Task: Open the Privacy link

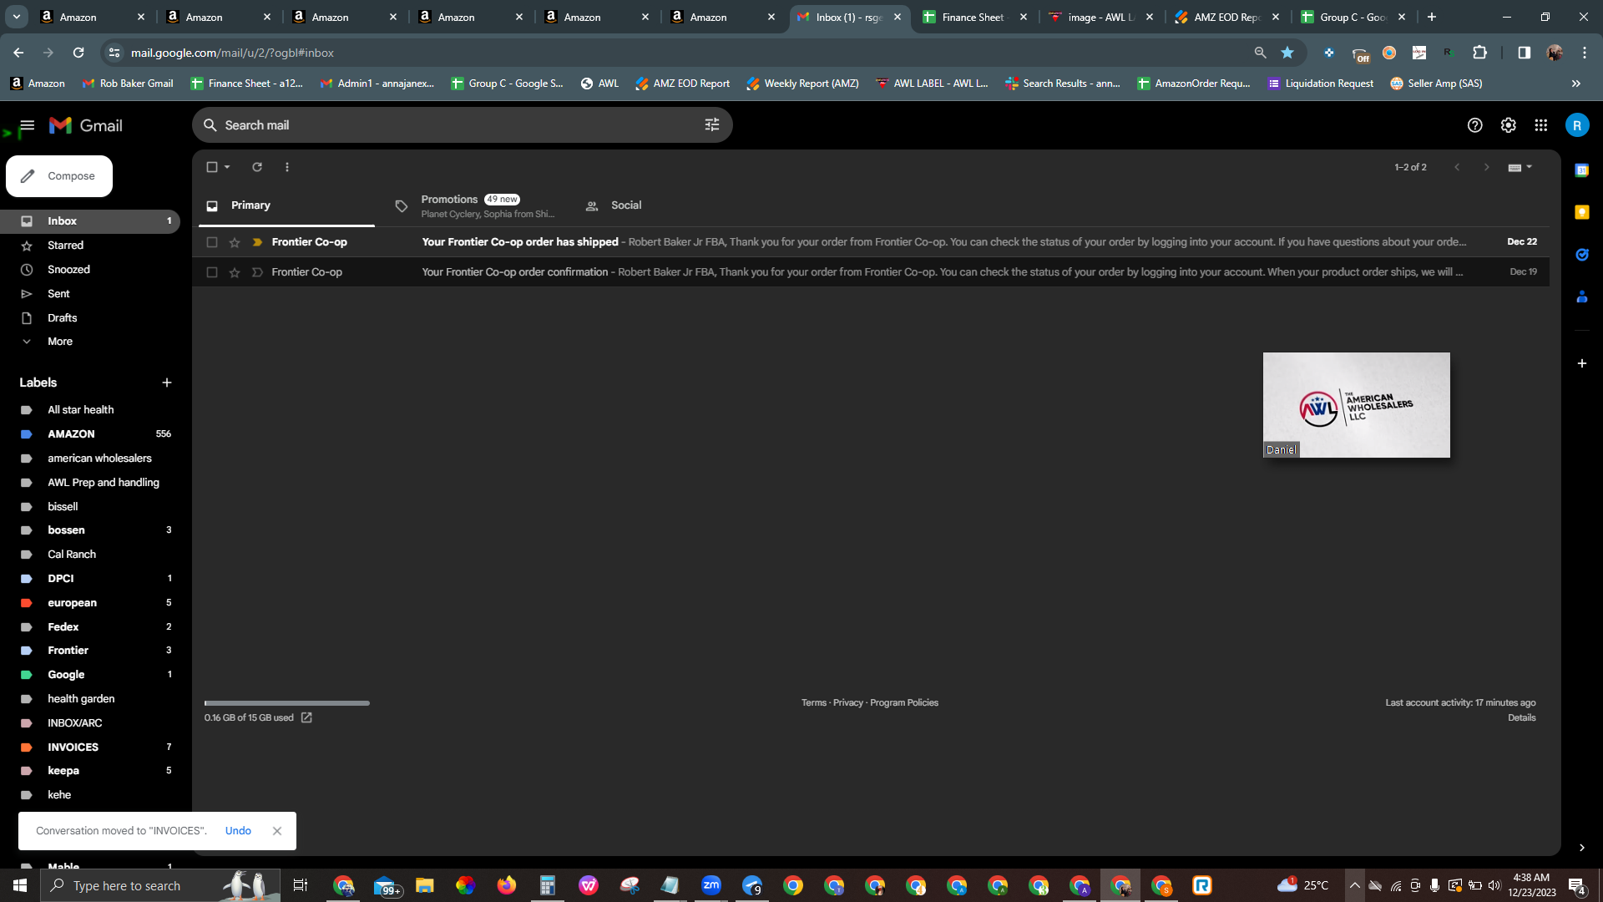Action: pos(847,703)
